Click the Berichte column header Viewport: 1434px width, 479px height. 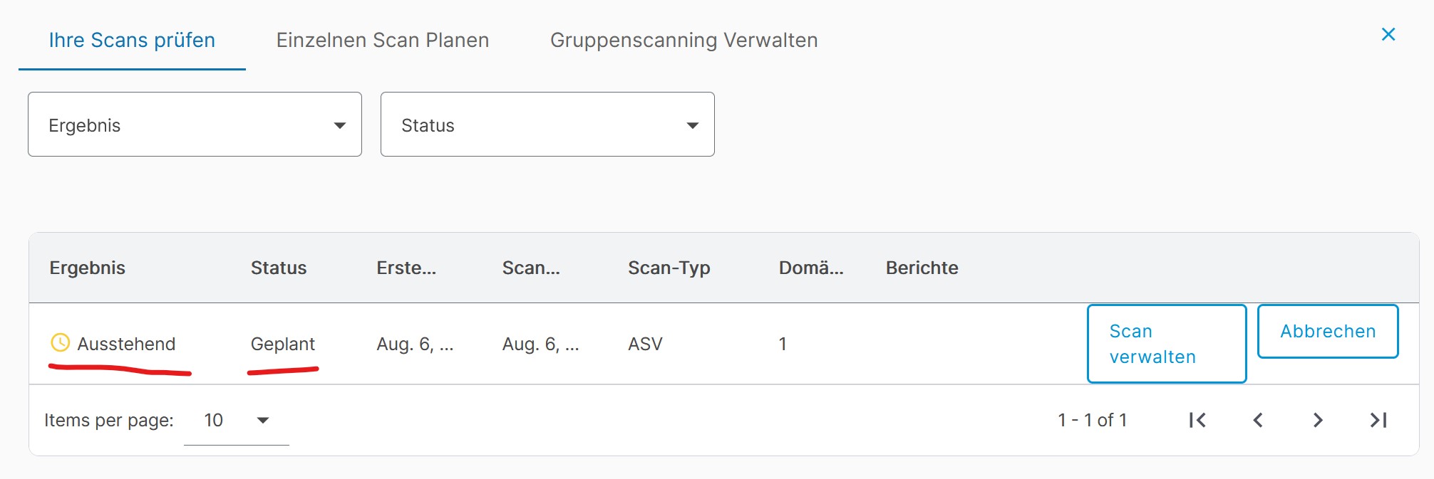[x=922, y=268]
